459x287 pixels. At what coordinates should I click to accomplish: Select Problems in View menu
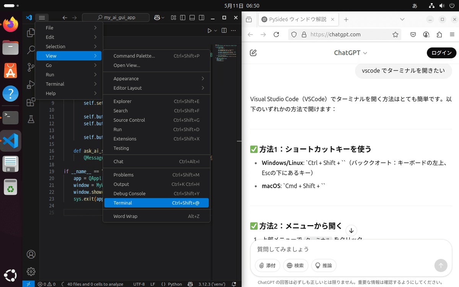pyautogui.click(x=156, y=175)
